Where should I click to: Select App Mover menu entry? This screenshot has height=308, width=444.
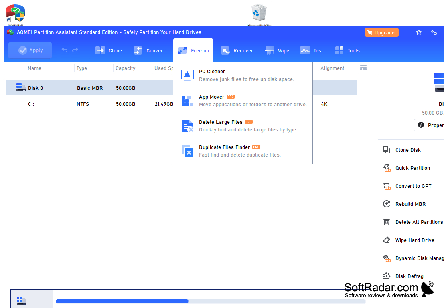point(243,101)
